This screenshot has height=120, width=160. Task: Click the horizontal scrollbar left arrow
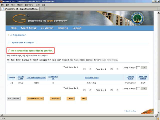tap(1, 115)
